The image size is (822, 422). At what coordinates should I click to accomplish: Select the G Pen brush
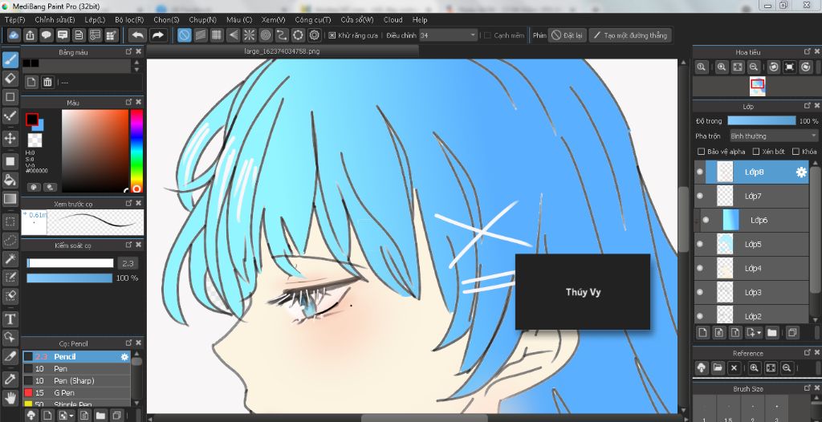pos(76,392)
